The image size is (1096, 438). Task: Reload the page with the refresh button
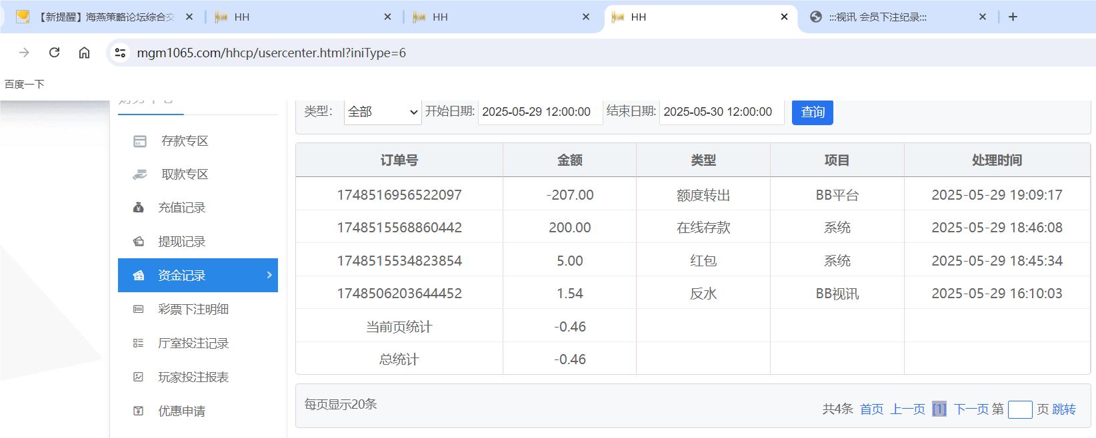coord(55,53)
